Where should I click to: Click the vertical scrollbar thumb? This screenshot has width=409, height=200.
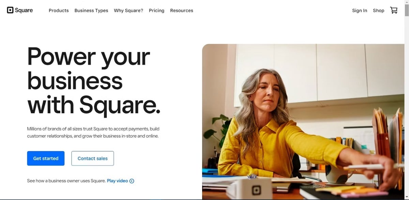click(407, 11)
